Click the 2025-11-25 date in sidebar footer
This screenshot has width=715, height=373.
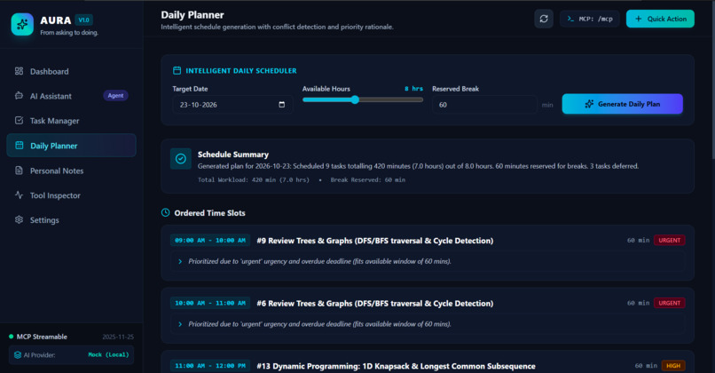pos(118,337)
